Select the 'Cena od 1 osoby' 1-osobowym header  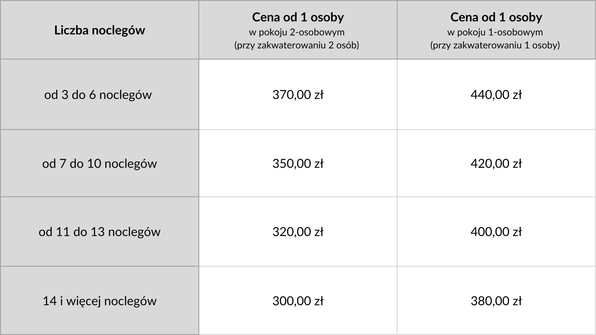496,30
